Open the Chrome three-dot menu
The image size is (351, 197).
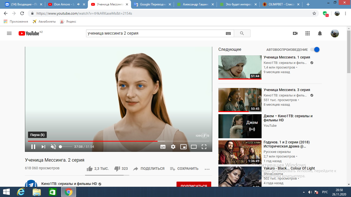tap(346, 13)
